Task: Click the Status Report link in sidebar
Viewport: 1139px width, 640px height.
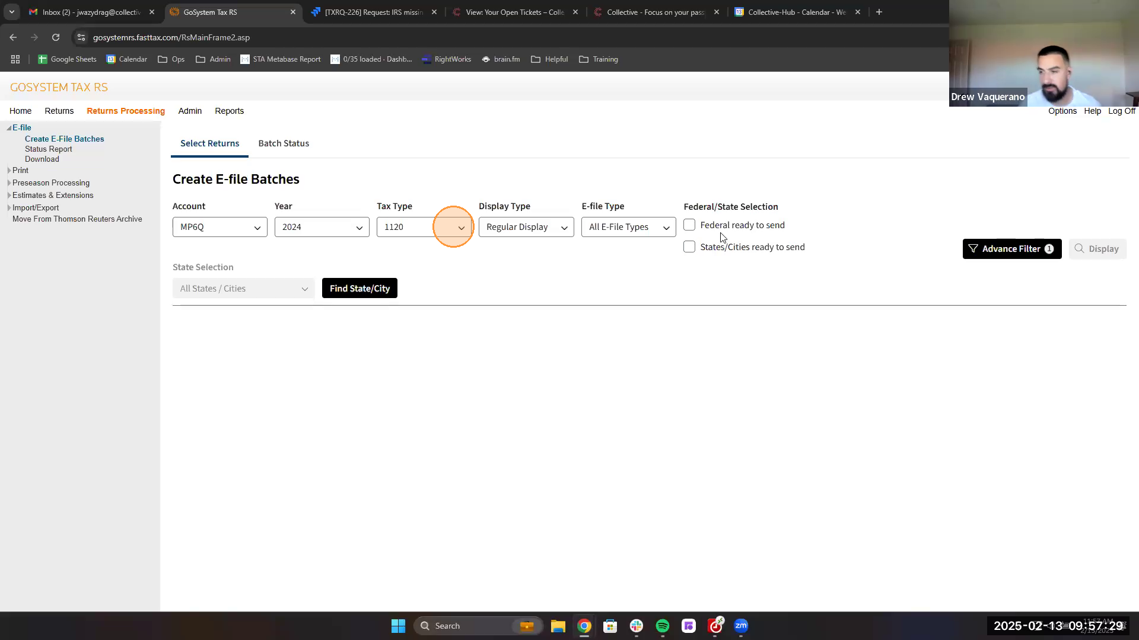Action: coord(49,149)
